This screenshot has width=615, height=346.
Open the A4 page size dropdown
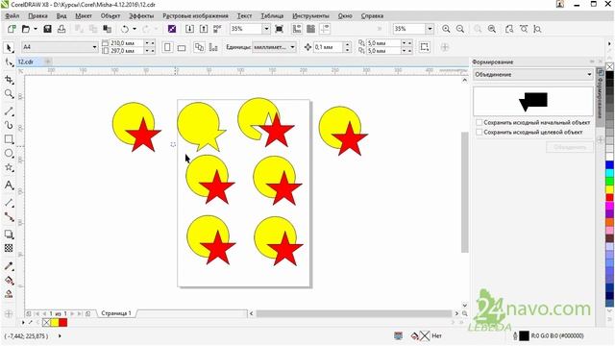coord(94,47)
